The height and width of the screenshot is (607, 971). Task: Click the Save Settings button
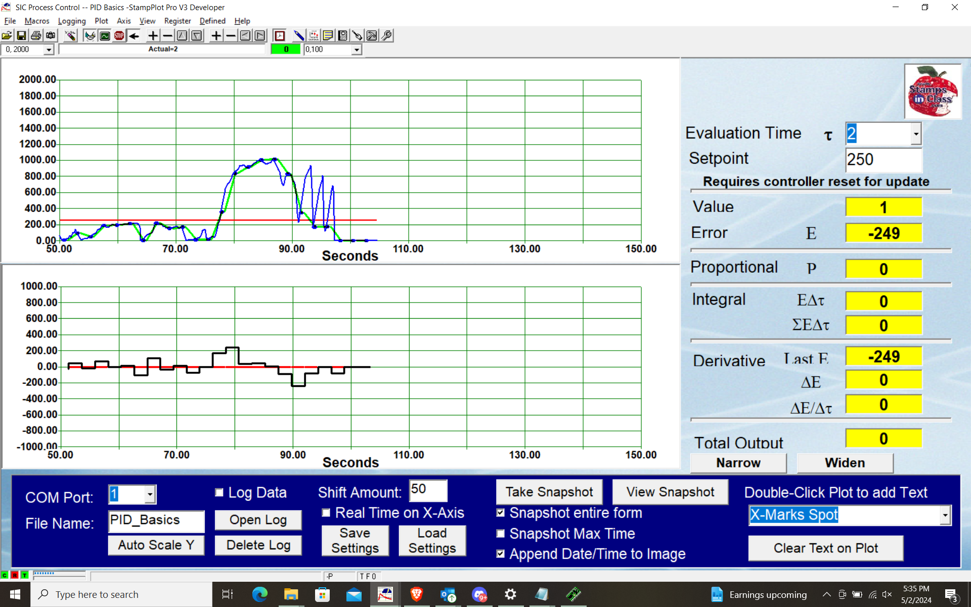355,541
